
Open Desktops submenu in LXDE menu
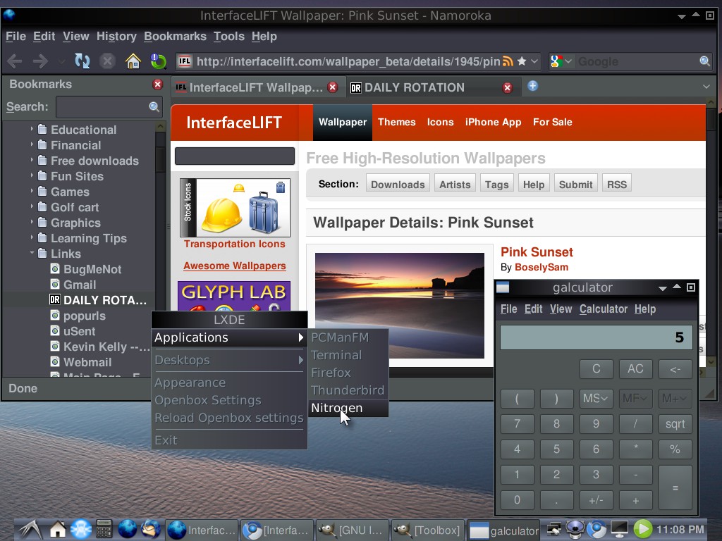[229, 360]
